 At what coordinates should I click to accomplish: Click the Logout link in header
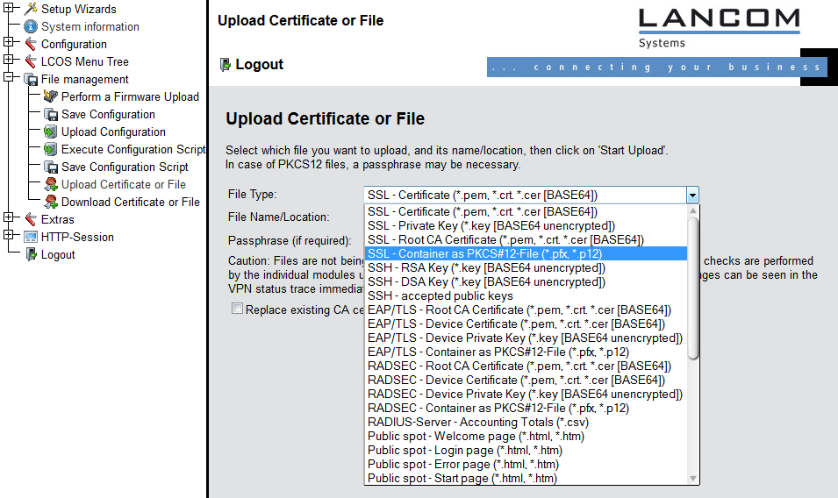[259, 65]
